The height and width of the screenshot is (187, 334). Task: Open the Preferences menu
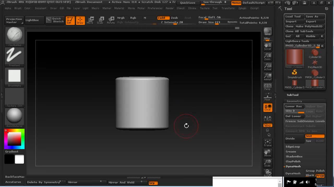click(x=155, y=8)
